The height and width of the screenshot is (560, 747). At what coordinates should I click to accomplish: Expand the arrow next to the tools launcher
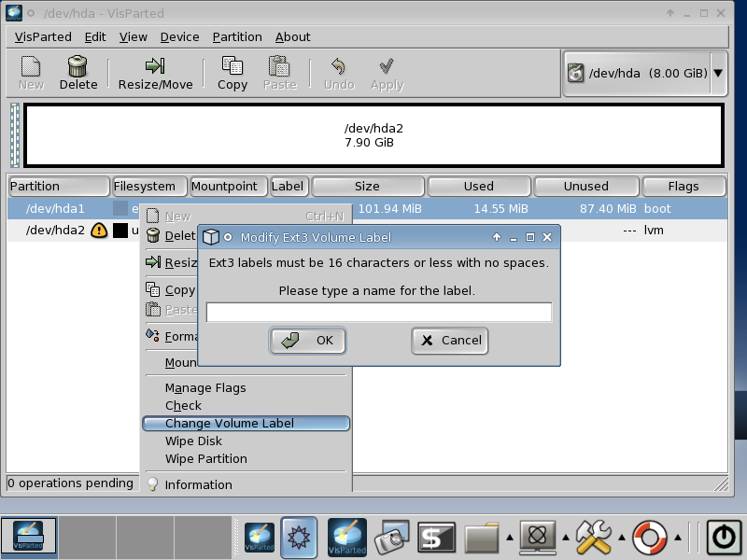tap(622, 538)
